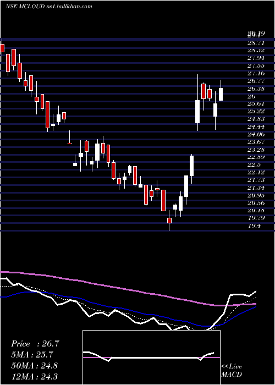Screen dimensions: 275x385
Task: Select the 20.56 price axis label
Action: click(256, 203)
